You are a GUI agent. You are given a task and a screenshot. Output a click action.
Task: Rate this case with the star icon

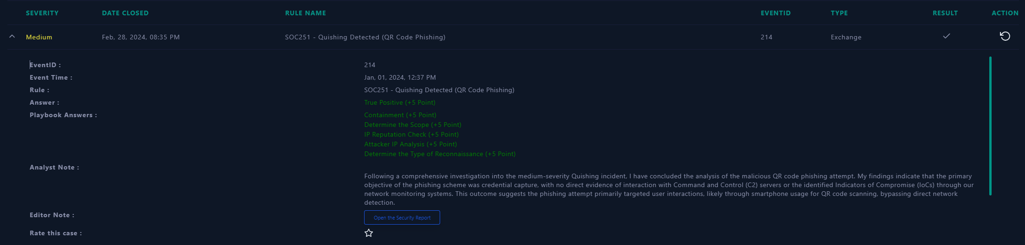click(x=369, y=233)
